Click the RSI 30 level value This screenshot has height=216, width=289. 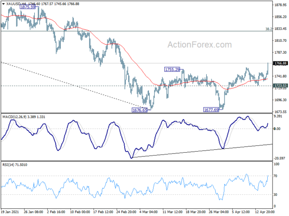pos(276,194)
